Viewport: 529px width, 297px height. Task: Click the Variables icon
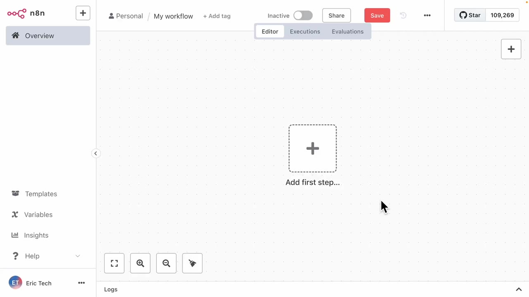[x=15, y=214]
